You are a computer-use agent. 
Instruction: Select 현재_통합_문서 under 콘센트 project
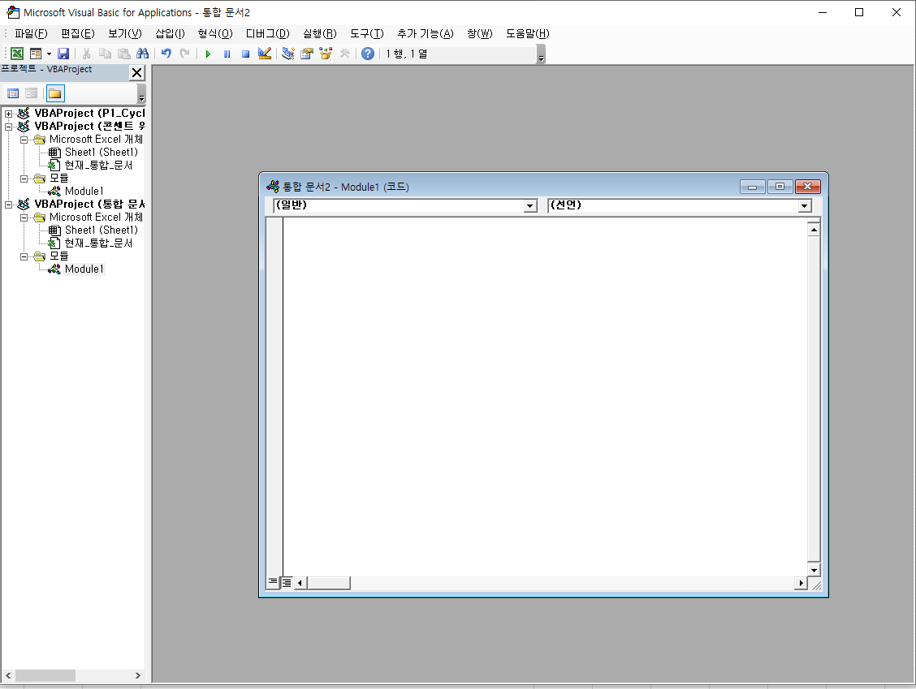[x=98, y=166]
